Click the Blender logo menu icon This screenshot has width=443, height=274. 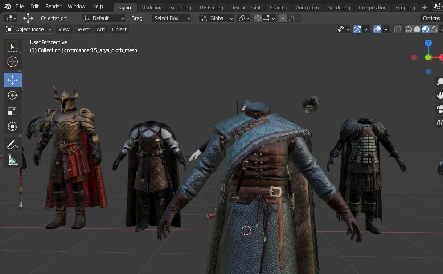[x=8, y=6]
